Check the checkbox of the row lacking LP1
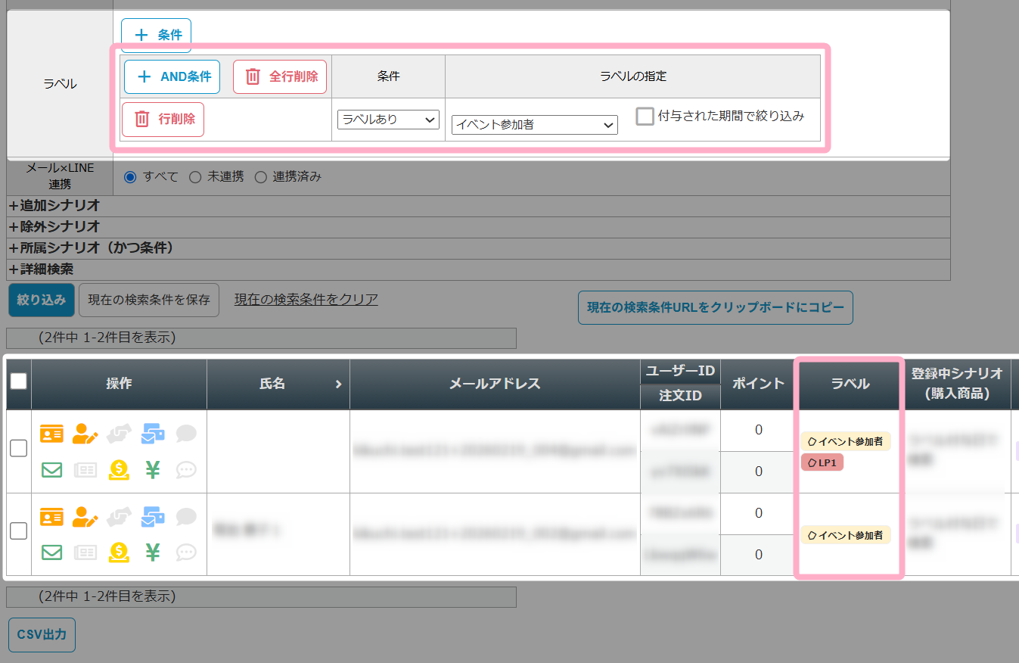Viewport: 1019px width, 663px height. [x=18, y=531]
